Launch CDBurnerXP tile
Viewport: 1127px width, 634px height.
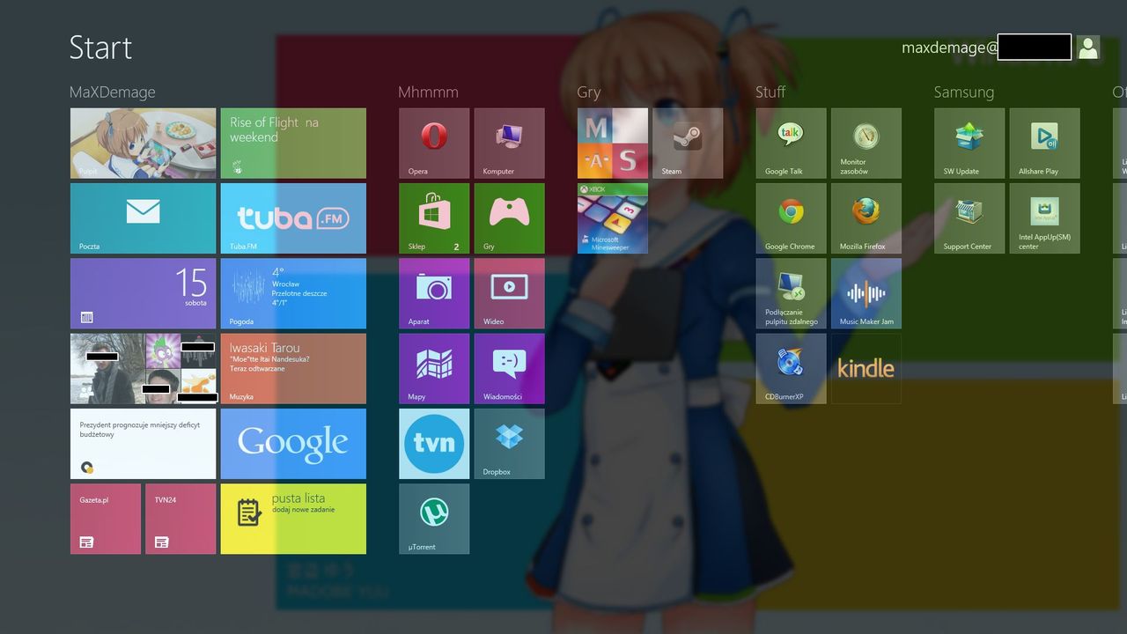tap(792, 368)
